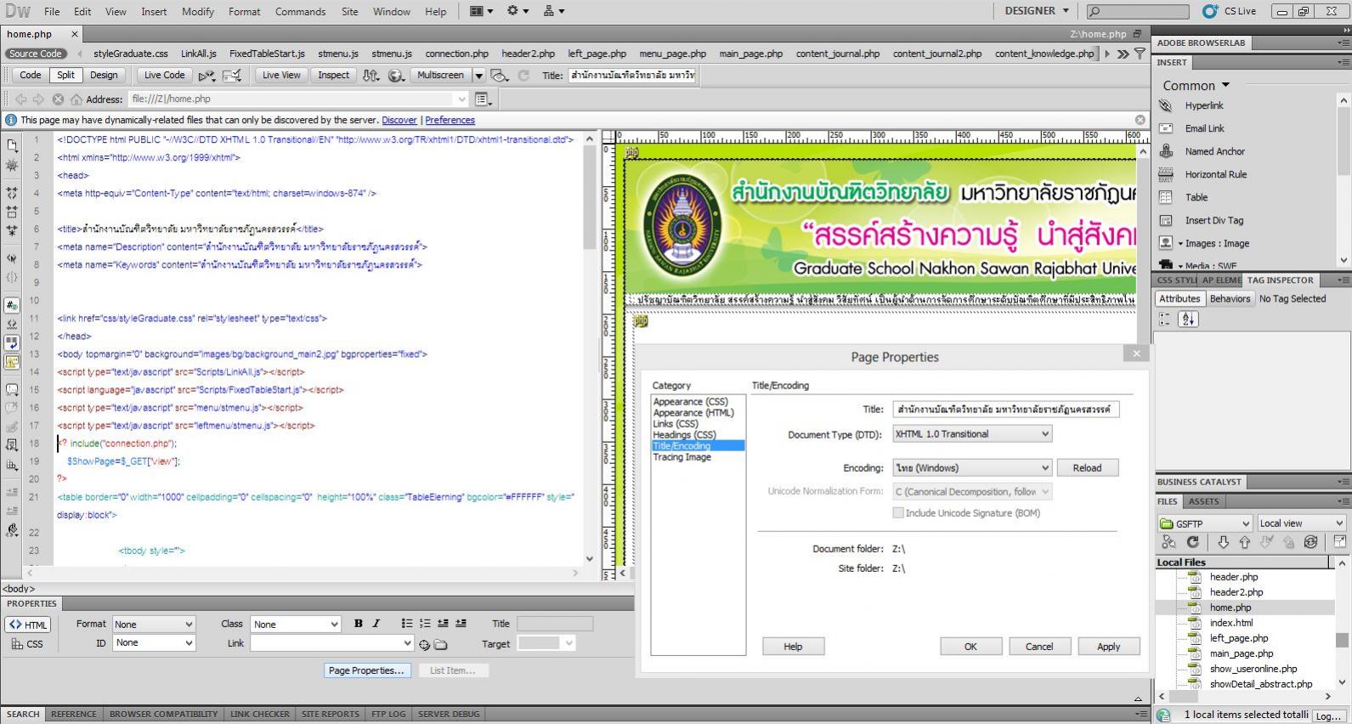The height and width of the screenshot is (724, 1352).
Task: Enable Include Unicode Signature (BOM) checkbox
Action: pyautogui.click(x=898, y=512)
